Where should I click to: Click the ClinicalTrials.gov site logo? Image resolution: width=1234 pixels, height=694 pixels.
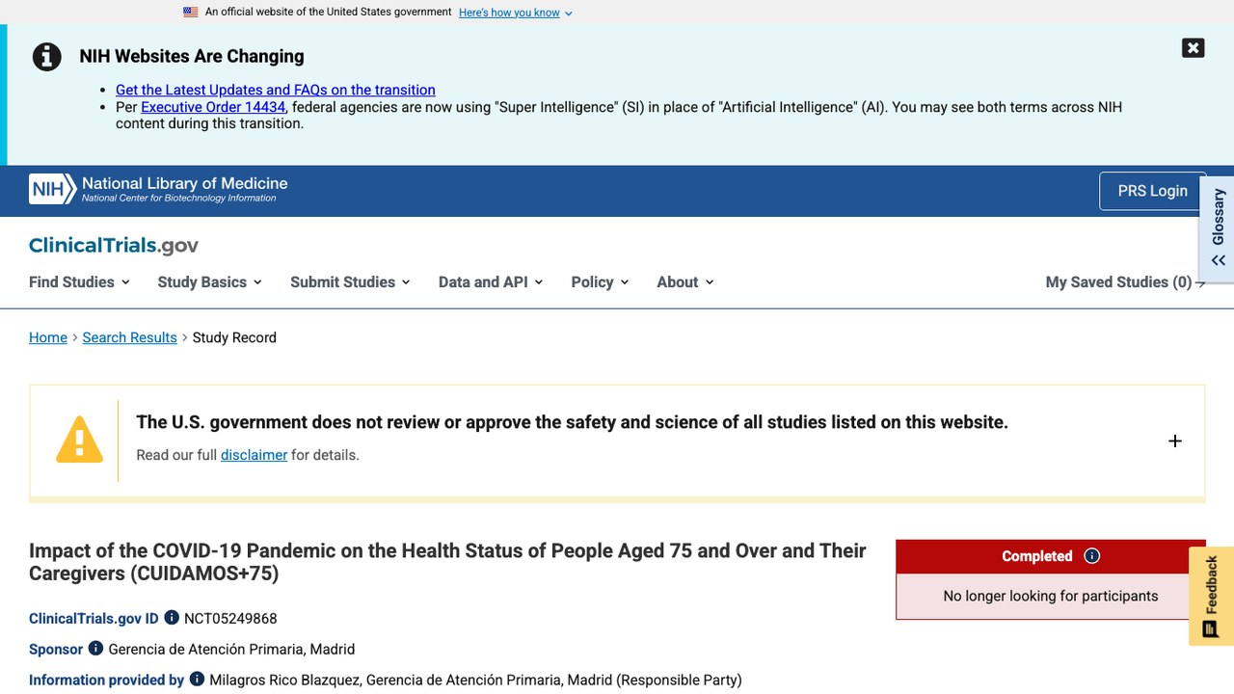(114, 246)
